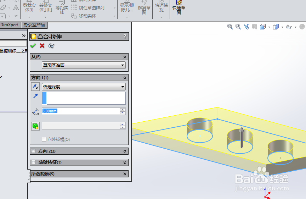
Task: Increase draft angle with up spinner
Action: pos(122,125)
